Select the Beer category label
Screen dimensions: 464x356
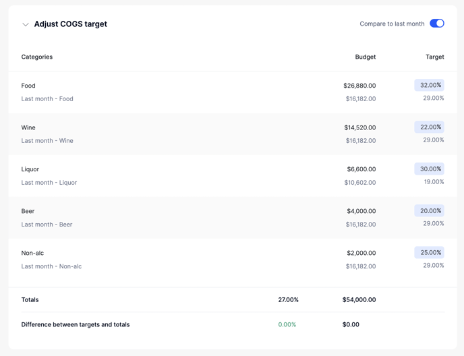tap(28, 211)
